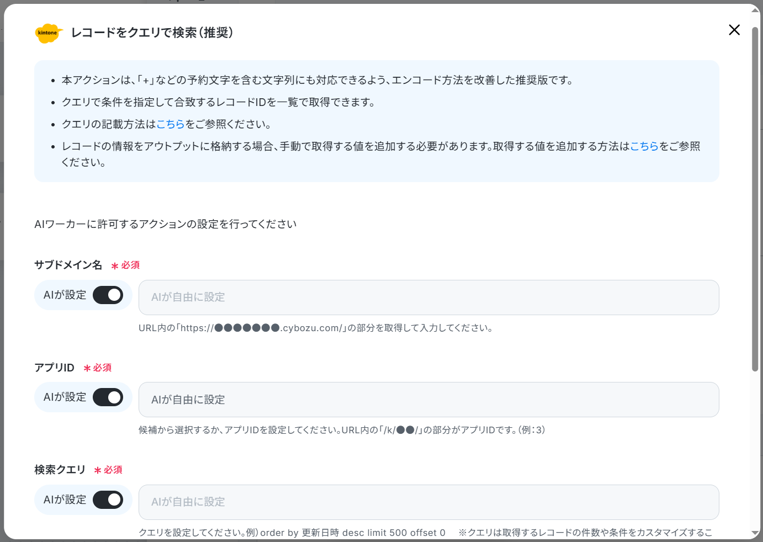The width and height of the screenshot is (763, 542).
Task: Open the こちら link about adding output values
Action: 644,146
